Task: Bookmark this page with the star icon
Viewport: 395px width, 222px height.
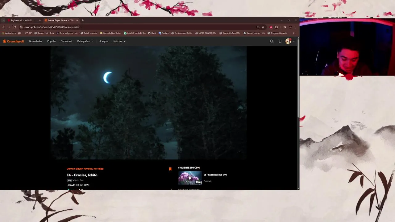Action: (263, 27)
